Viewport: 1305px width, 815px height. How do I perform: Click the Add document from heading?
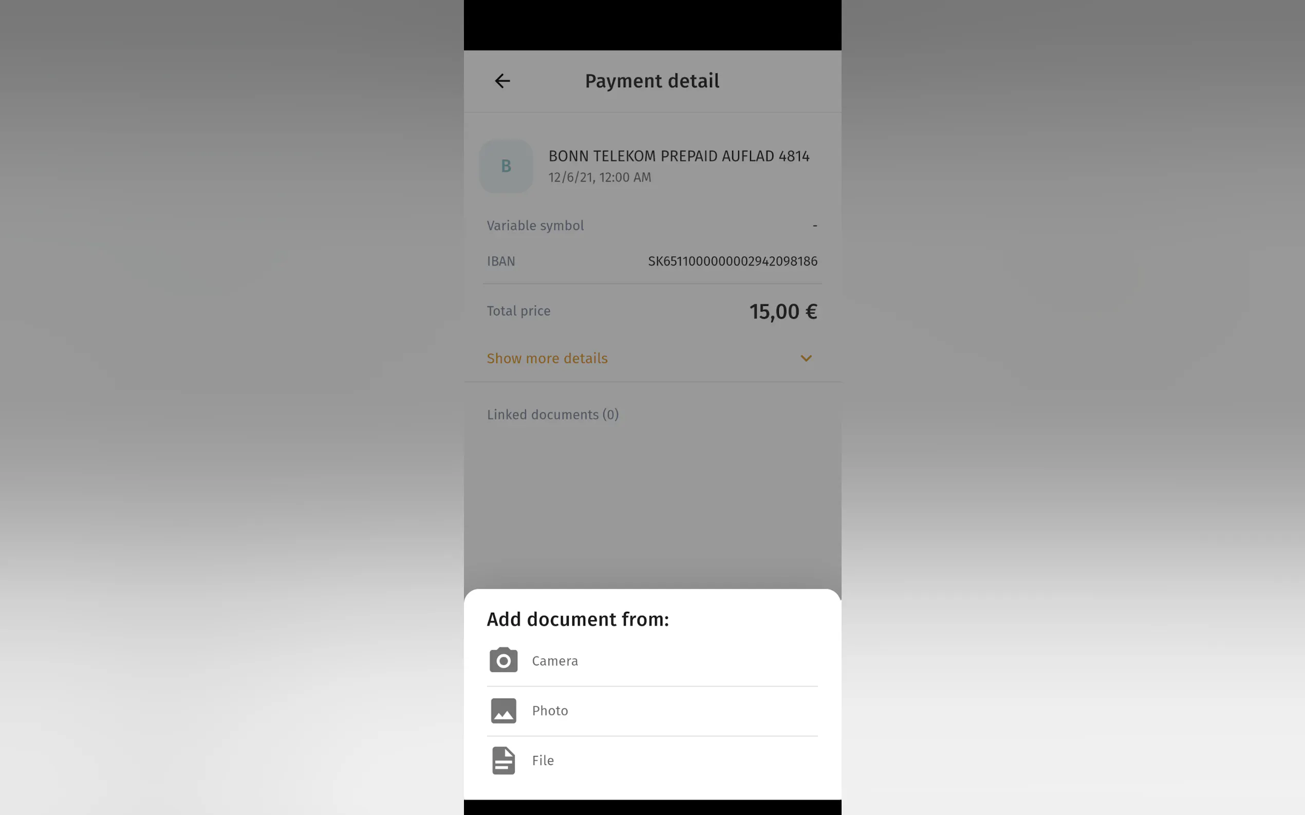coord(578,619)
